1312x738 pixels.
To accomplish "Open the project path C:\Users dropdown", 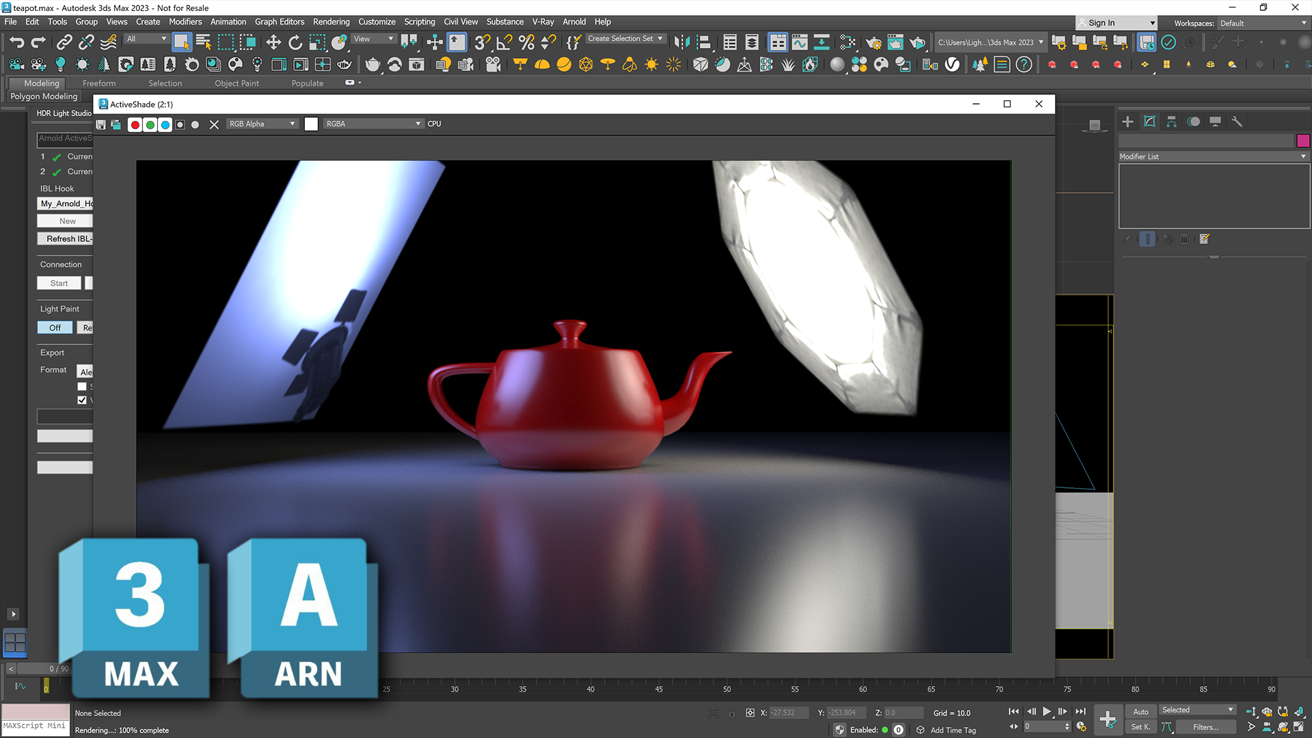I will coord(990,42).
